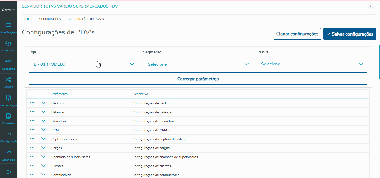Select 'Configurações de balanças' text
The height and width of the screenshot is (178, 380).
pyautogui.click(x=153, y=112)
